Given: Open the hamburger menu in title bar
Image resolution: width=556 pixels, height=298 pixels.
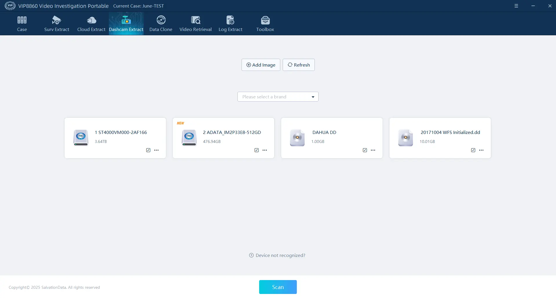Looking at the screenshot, I should (516, 6).
